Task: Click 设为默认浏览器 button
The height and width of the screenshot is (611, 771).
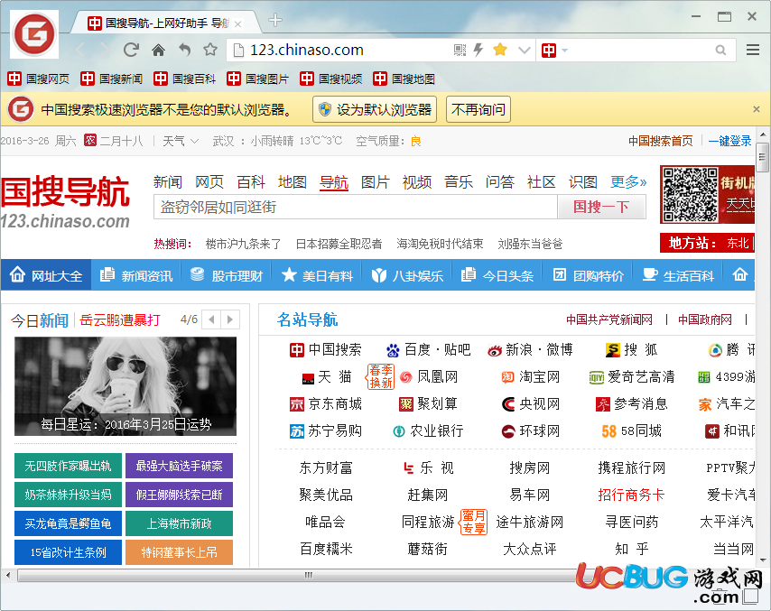Action: tap(375, 109)
